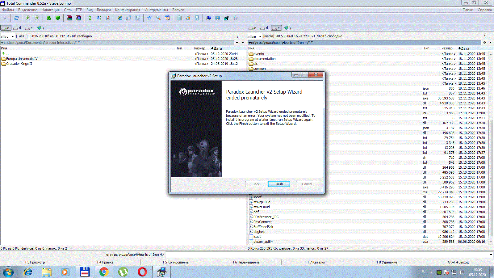Open the calculator toolbar icon
The height and width of the screenshot is (278, 494).
tap(197, 18)
